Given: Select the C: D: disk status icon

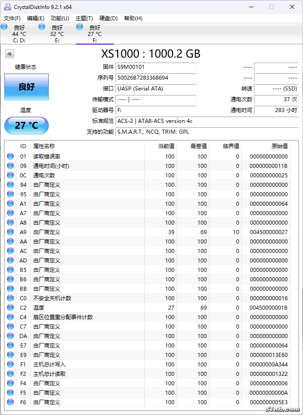Looking at the screenshot, I should [x=4, y=27].
